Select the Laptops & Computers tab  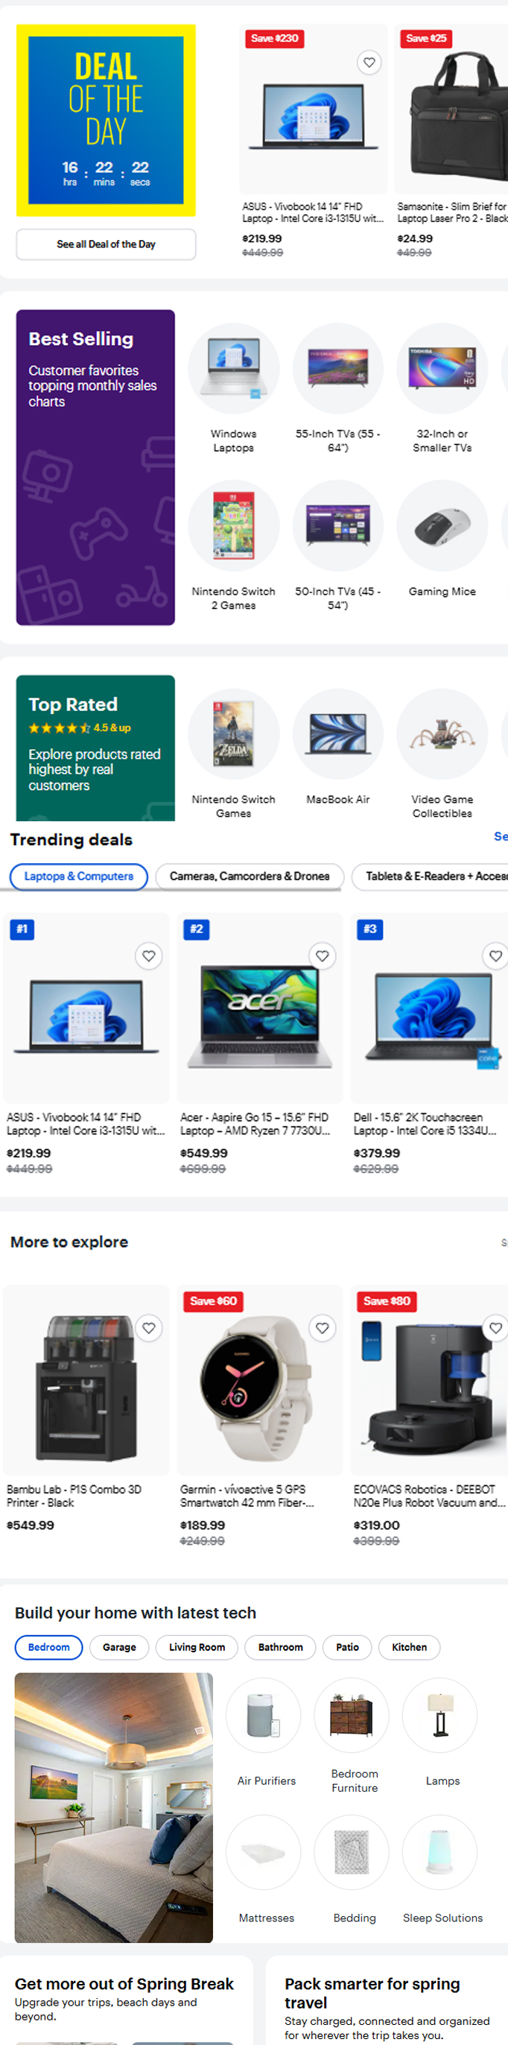78,876
